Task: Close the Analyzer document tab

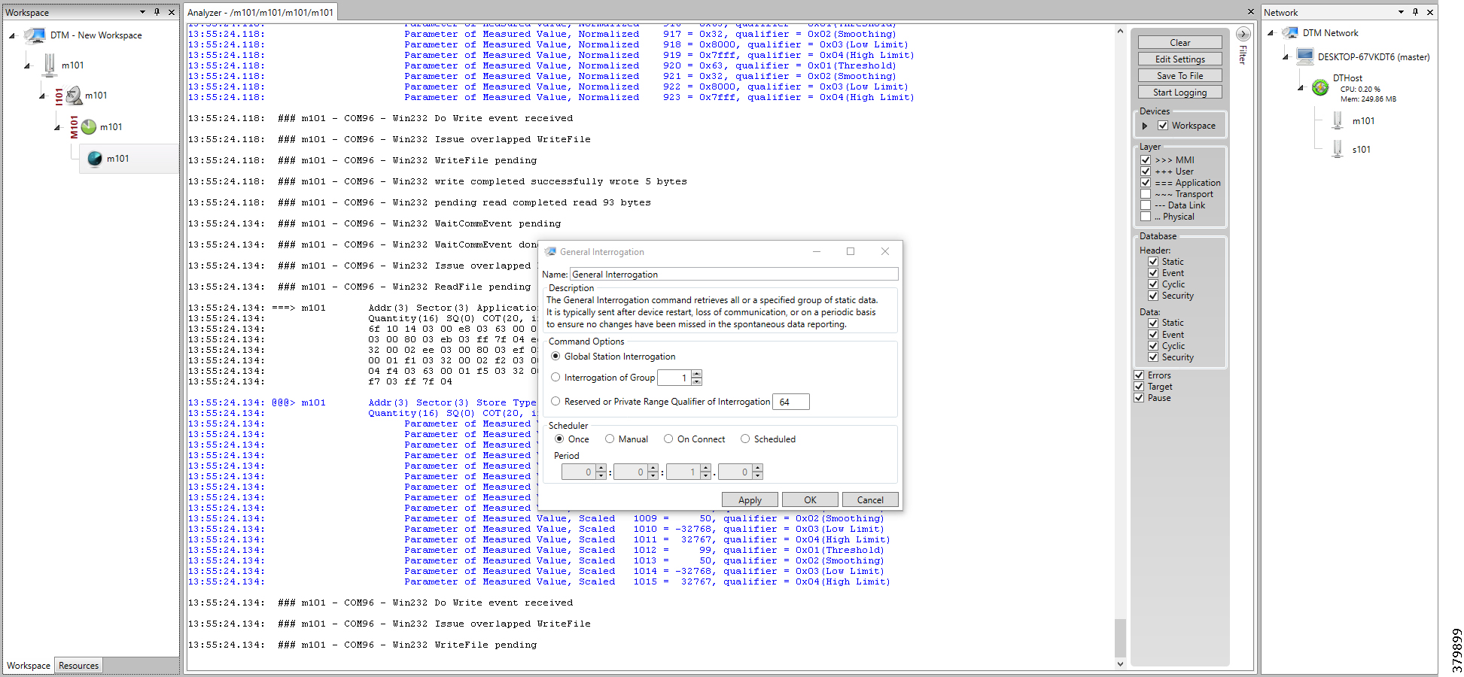Action: pos(1251,12)
